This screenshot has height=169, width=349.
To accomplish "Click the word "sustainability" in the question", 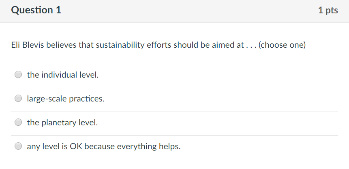I will point(120,45).
